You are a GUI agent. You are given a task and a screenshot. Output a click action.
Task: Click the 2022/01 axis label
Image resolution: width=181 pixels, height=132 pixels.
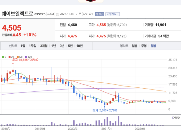[140, 129]
